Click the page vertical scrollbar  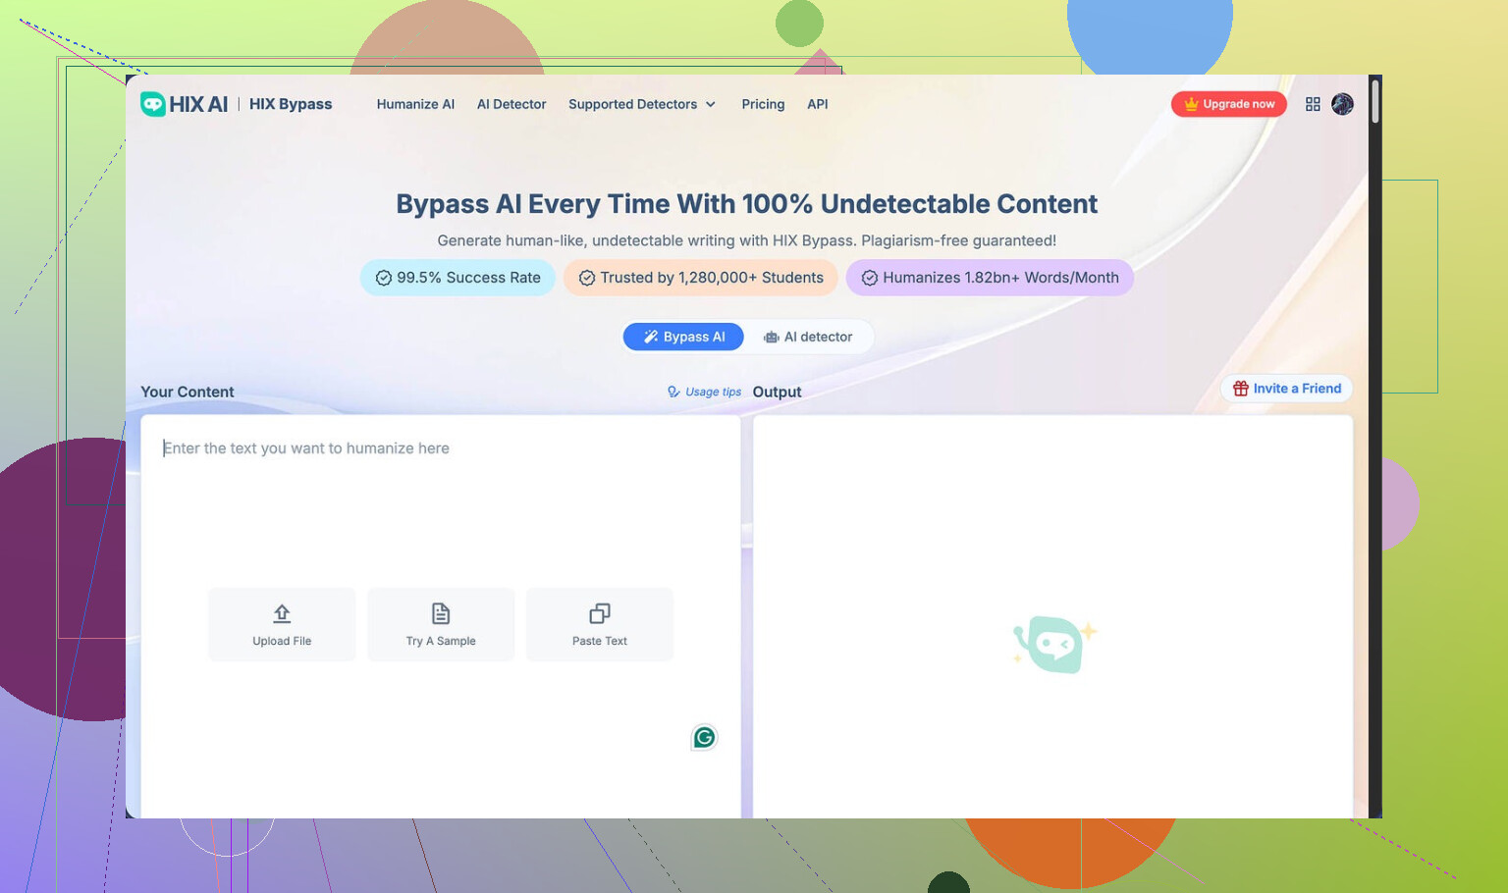click(1375, 102)
